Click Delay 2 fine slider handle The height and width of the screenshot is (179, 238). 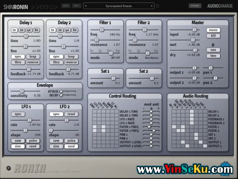pyautogui.click(x=63, y=47)
